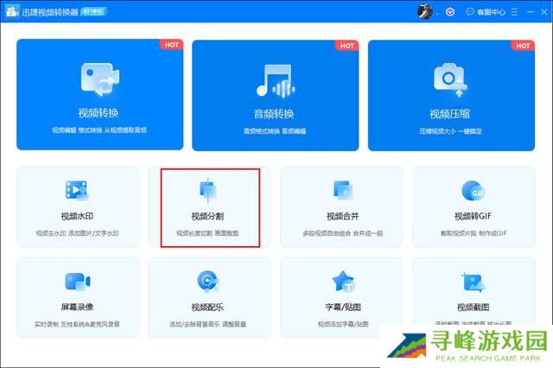Open 客服中心 customer service center
Image resolution: width=553 pixels, height=368 pixels.
pyautogui.click(x=486, y=12)
